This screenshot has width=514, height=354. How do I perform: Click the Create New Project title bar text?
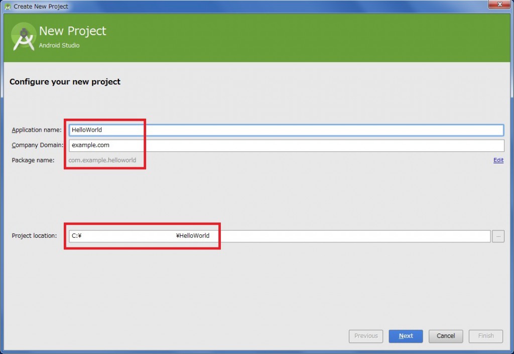pos(40,6)
